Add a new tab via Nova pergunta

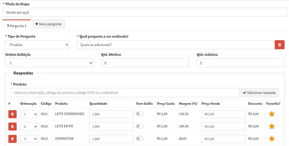[x=48, y=24]
